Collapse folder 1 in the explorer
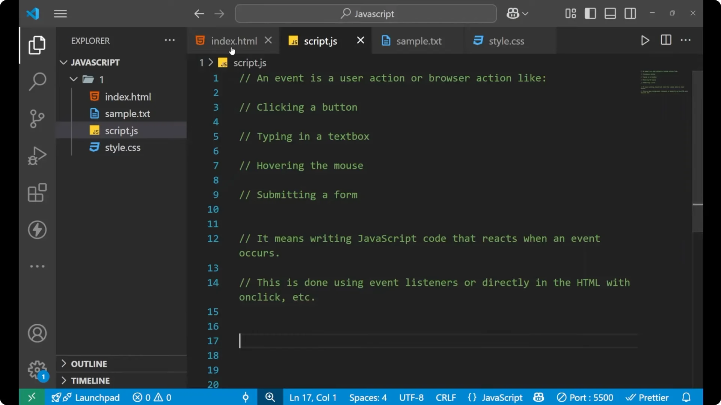Viewport: 721px width, 405px height. (x=73, y=79)
